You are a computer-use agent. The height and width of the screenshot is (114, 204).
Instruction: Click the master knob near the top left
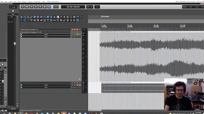[x=13, y=11]
